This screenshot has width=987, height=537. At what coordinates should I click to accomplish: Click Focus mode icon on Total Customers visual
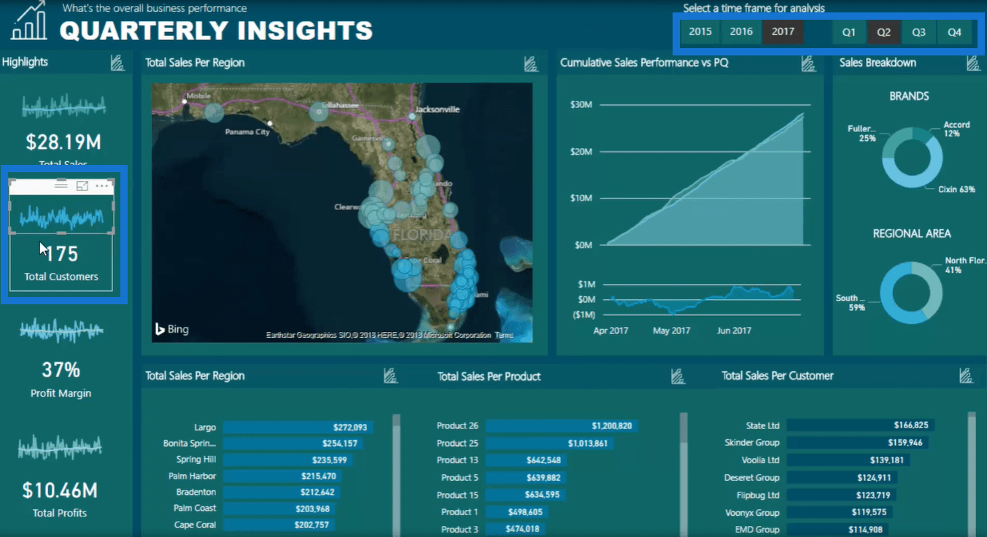coord(82,186)
